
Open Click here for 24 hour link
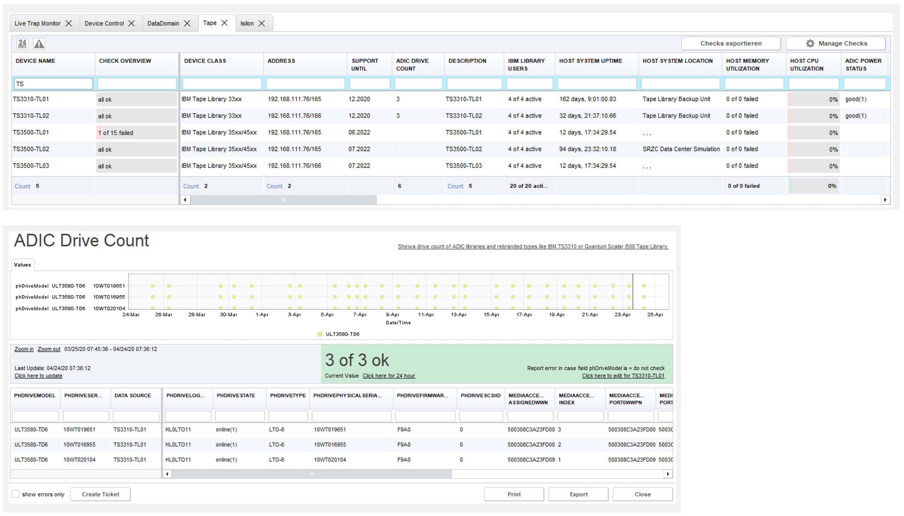pos(389,376)
